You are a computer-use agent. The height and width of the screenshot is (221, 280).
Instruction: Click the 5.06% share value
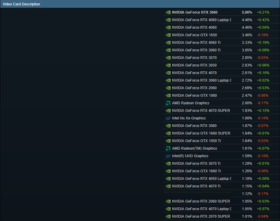coord(247,12)
